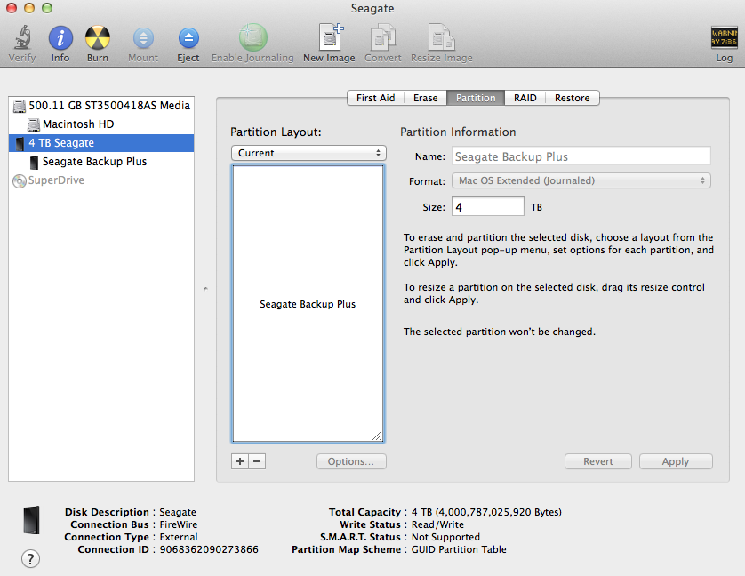Create a New Image

[330, 37]
